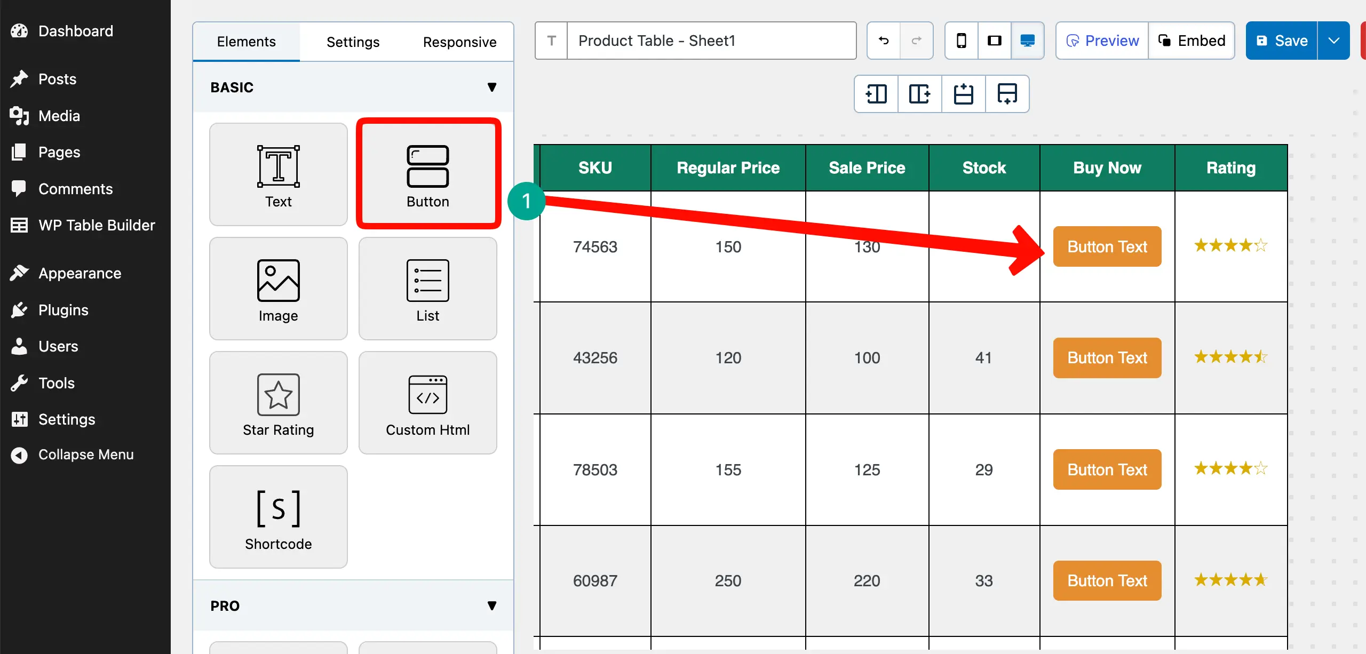Image resolution: width=1366 pixels, height=654 pixels.
Task: Open the Responsive tab
Action: [x=459, y=42]
